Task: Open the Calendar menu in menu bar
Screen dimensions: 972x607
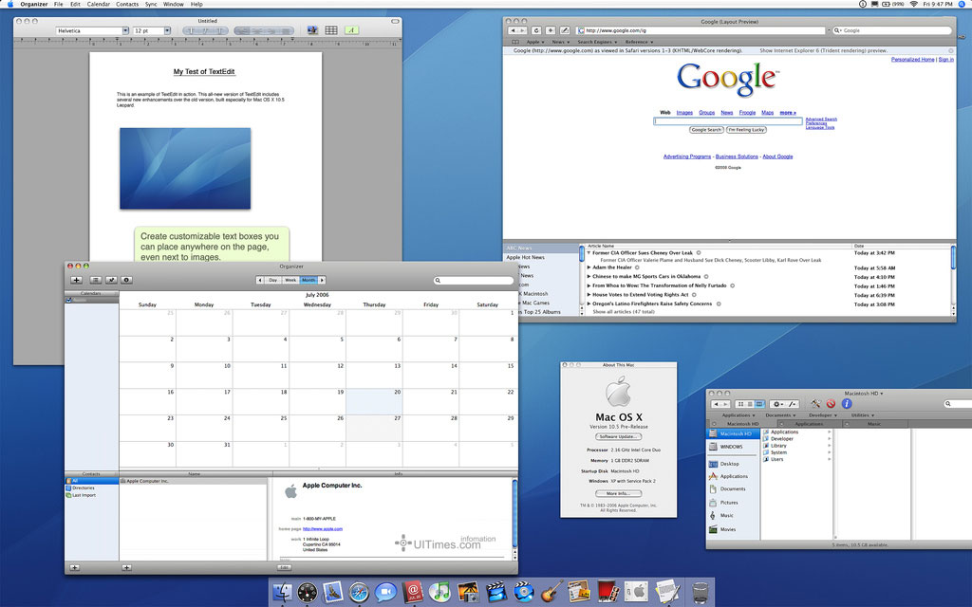Action: (x=99, y=5)
